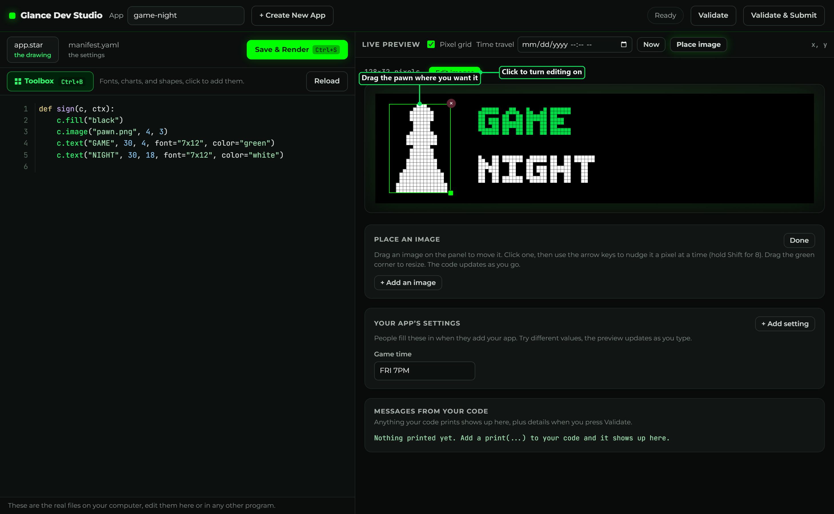This screenshot has width=834, height=514.
Task: Click the green resize handle on the pawn image
Action: 450,193
